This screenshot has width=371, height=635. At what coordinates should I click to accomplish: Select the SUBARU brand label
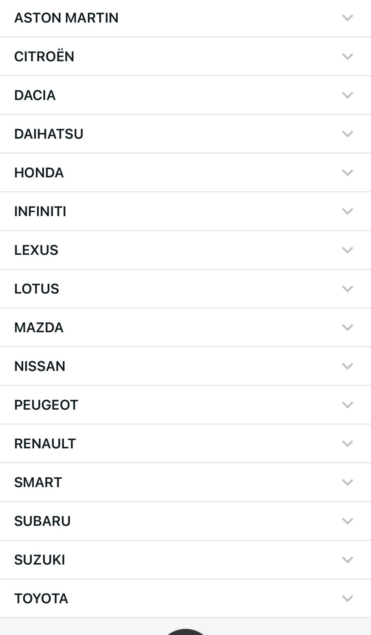[x=43, y=521]
